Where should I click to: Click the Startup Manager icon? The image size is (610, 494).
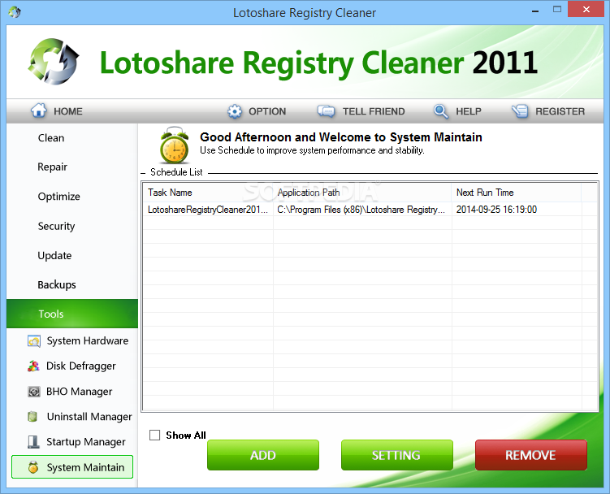click(x=33, y=442)
